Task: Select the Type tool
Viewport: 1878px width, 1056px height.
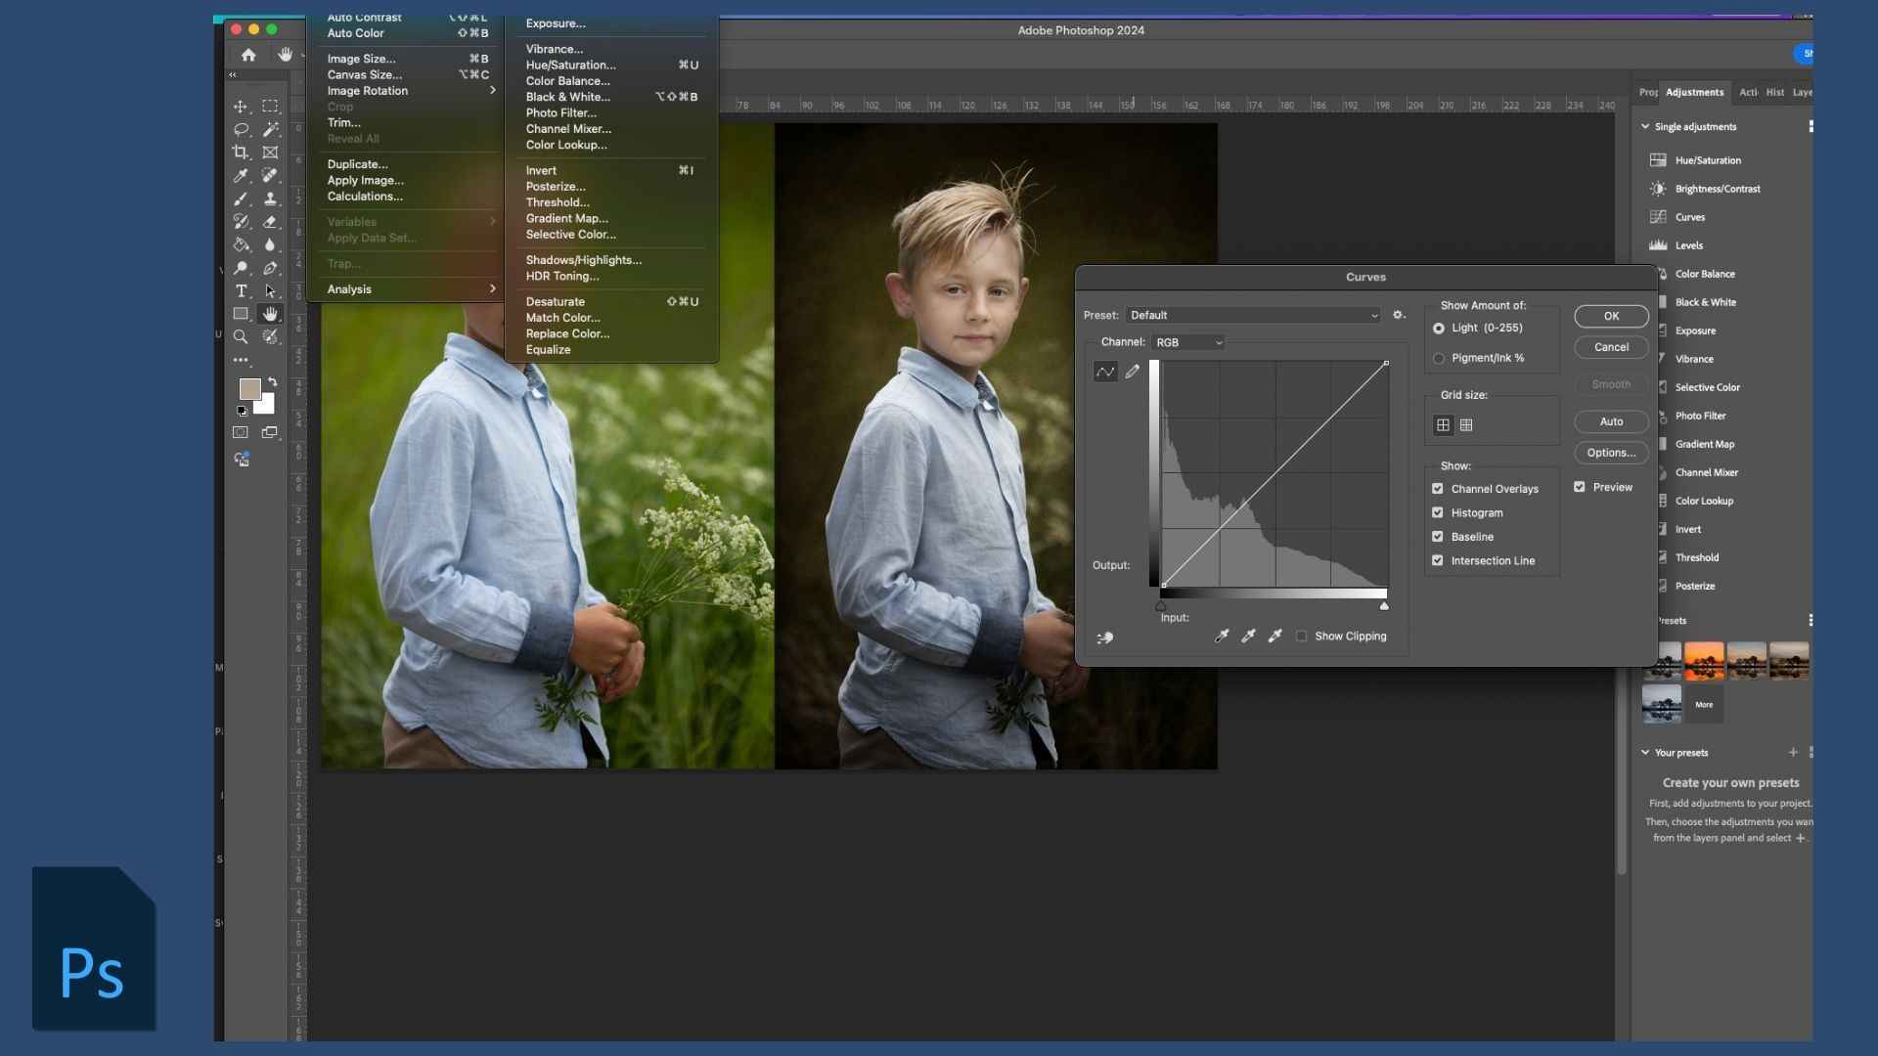Action: tap(240, 291)
